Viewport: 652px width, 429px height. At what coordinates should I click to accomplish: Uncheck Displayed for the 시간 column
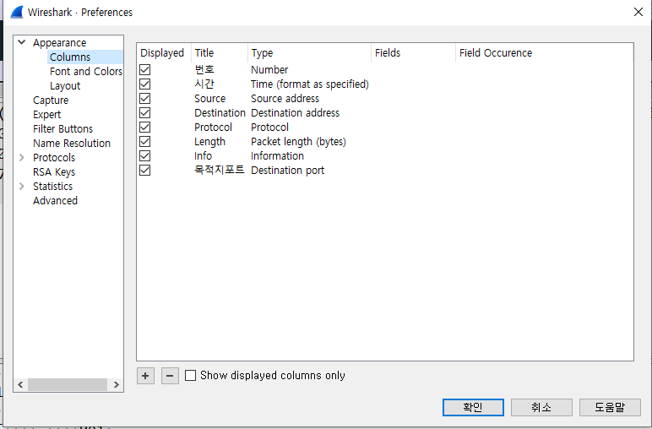click(x=144, y=84)
